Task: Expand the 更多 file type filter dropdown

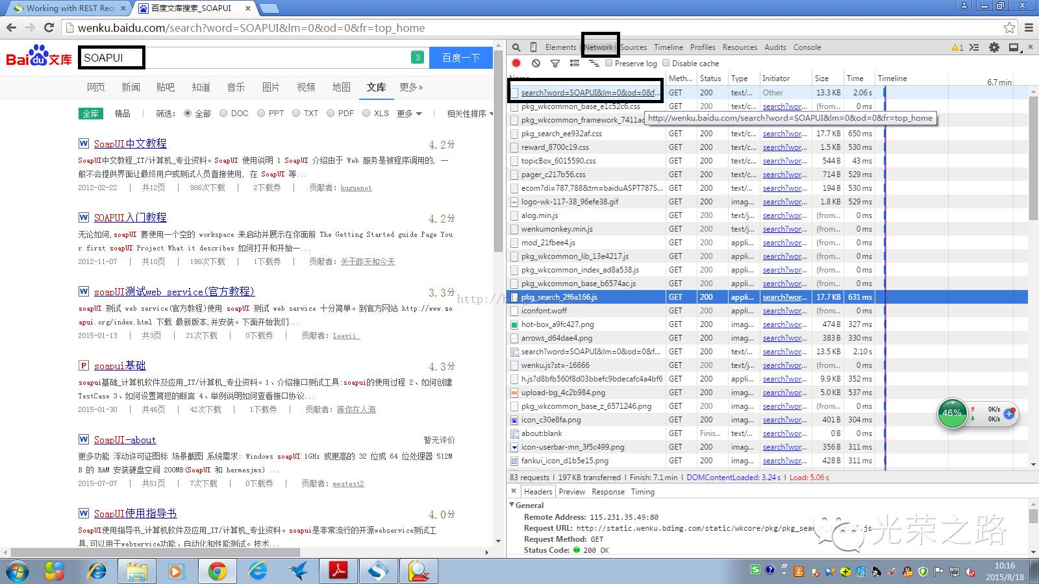Action: point(409,114)
